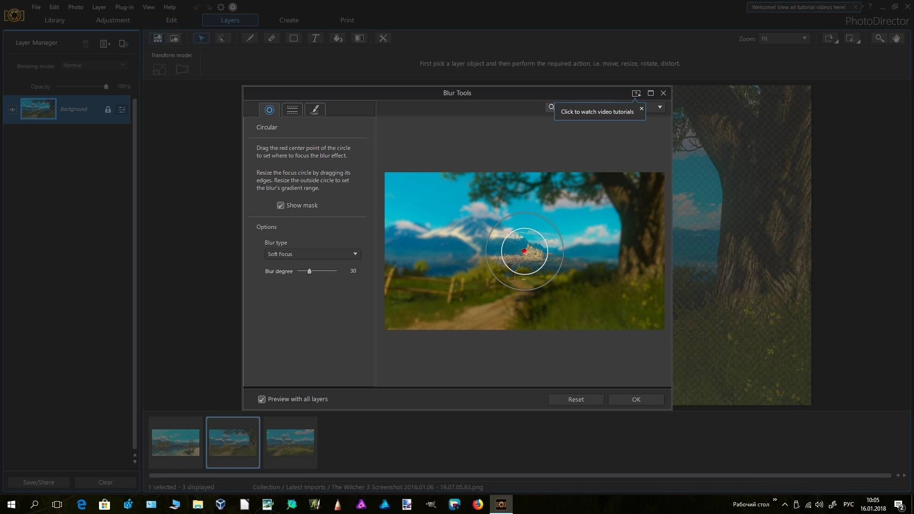This screenshot has height=514, width=914.
Task: Click the zoom magnifier tool
Action: click(x=880, y=38)
